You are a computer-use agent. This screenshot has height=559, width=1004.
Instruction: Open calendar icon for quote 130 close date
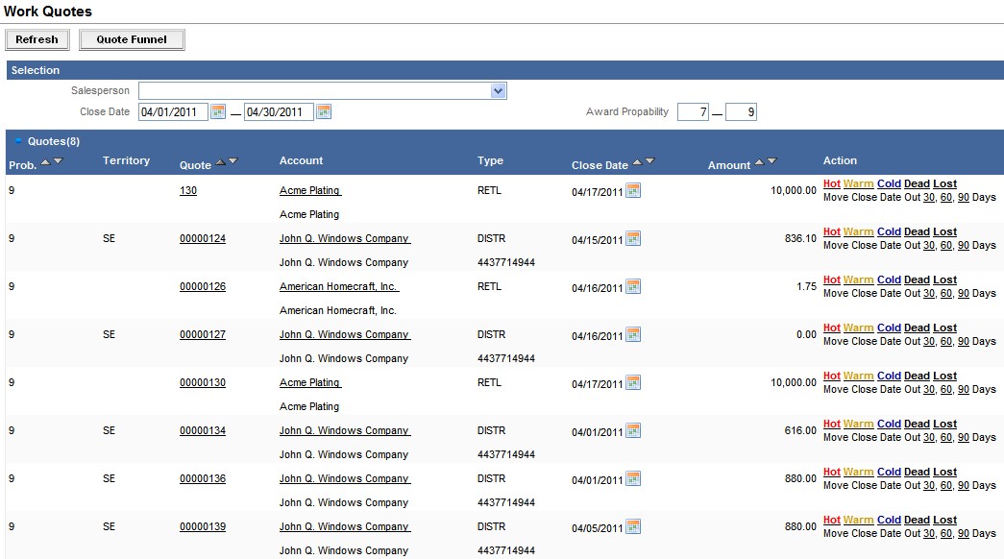click(x=633, y=190)
